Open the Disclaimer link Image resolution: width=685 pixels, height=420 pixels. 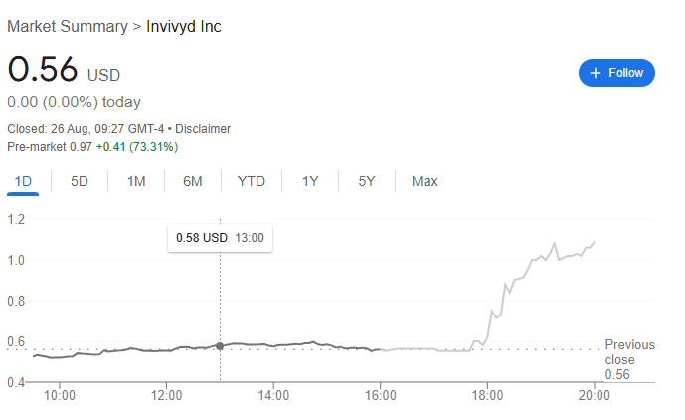[x=203, y=128]
